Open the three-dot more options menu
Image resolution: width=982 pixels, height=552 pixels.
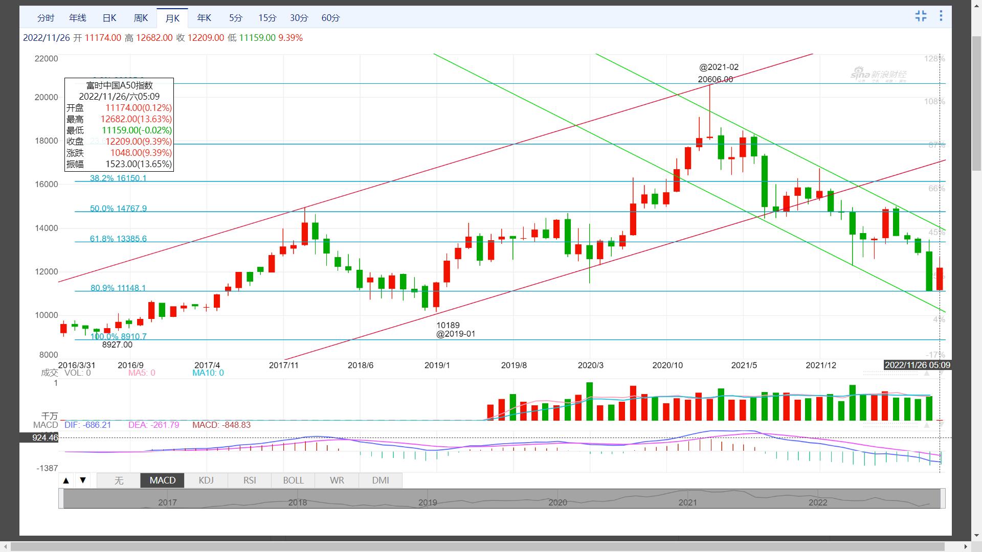[x=941, y=16]
